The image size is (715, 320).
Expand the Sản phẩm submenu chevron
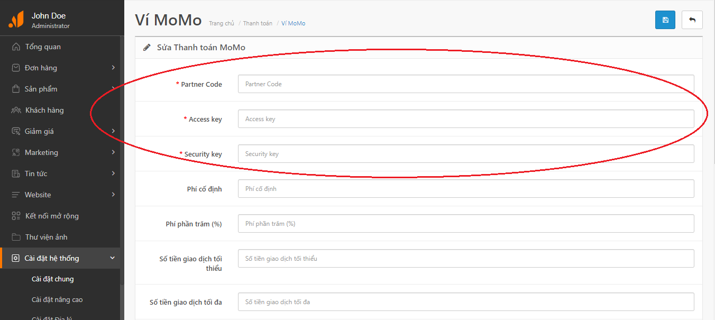point(113,89)
